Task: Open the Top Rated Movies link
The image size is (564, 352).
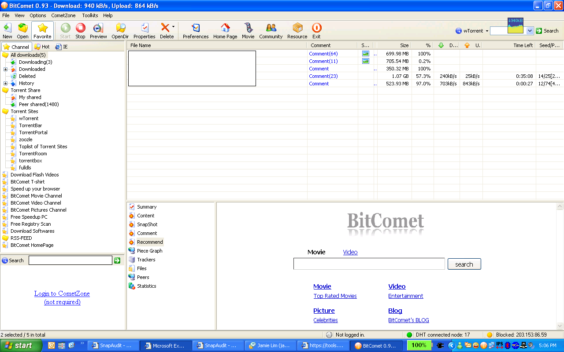Action: [x=335, y=296]
